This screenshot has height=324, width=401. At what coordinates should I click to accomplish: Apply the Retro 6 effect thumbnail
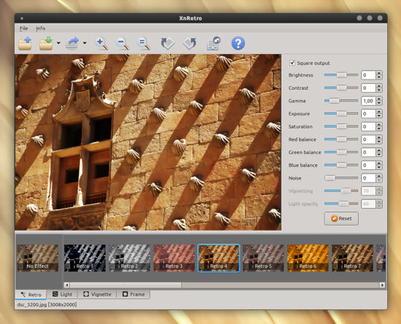[x=308, y=258]
